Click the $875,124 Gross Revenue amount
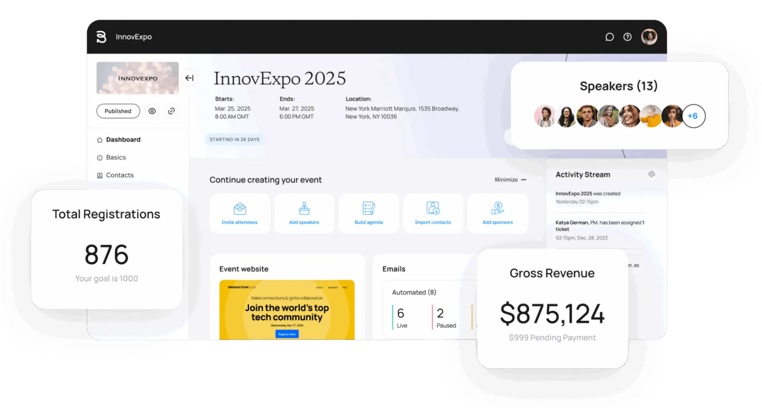 [552, 314]
